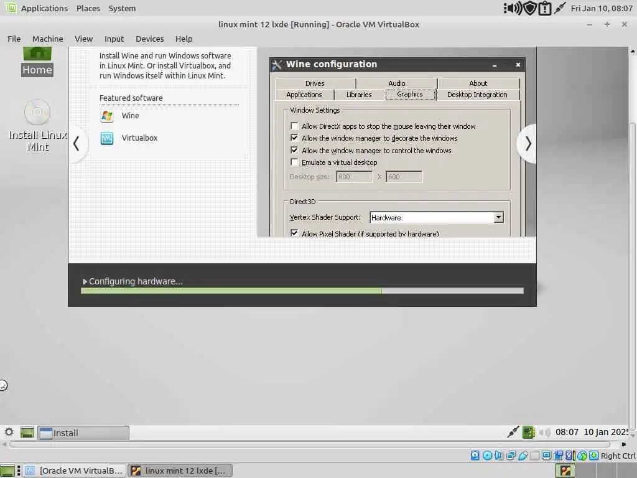This screenshot has height=478, width=637.
Task: Open the View menu
Action: [x=84, y=39]
